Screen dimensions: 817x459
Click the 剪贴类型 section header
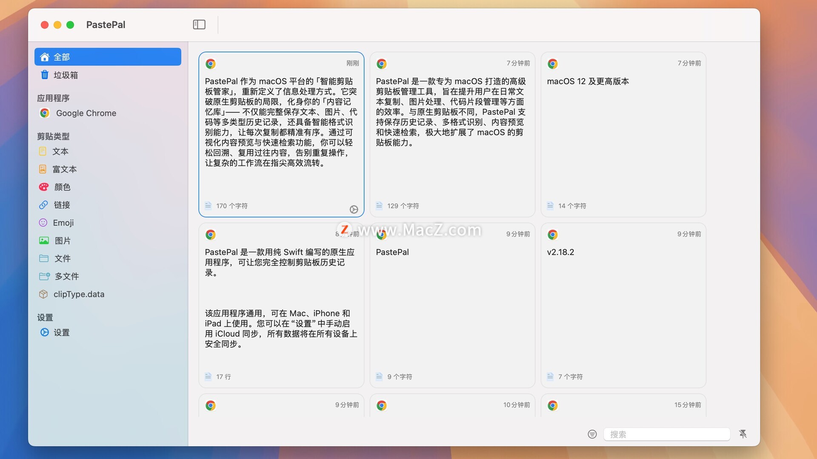tap(53, 136)
